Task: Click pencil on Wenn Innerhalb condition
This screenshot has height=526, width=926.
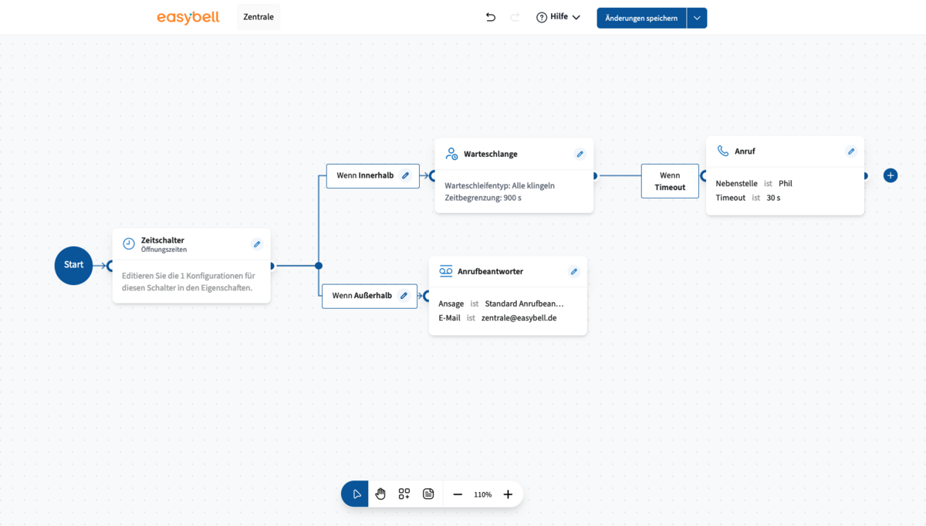Action: click(x=405, y=175)
